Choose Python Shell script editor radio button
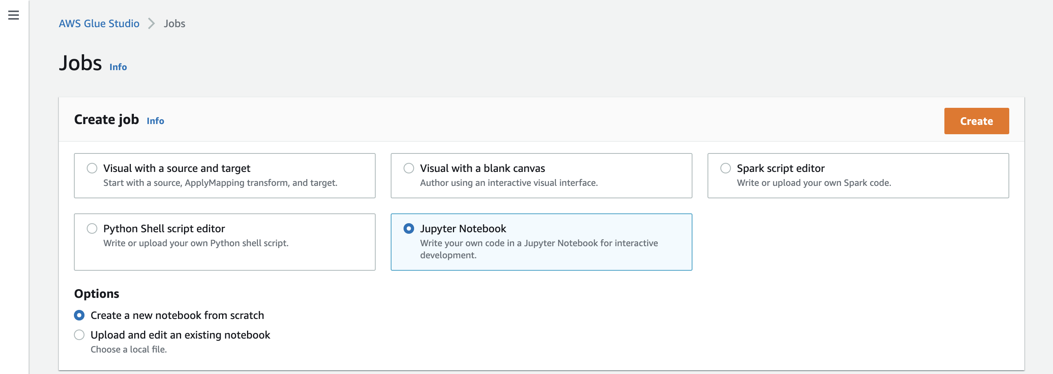The width and height of the screenshot is (1053, 374). tap(92, 228)
